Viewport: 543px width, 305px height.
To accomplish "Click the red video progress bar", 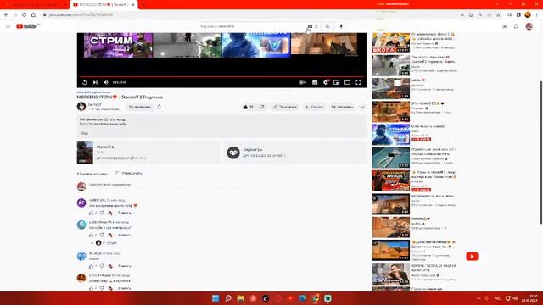I will pyautogui.click(x=221, y=76).
